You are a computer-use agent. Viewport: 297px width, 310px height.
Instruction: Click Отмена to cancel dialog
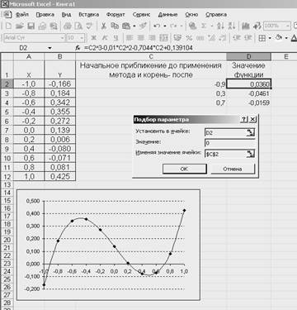[x=233, y=169]
